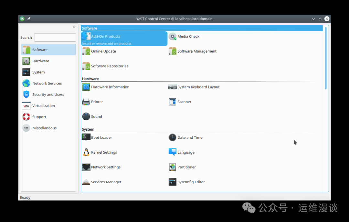Minimize the YaST window with the down chevron
The width and height of the screenshot is (349, 222).
pyautogui.click(x=313, y=19)
